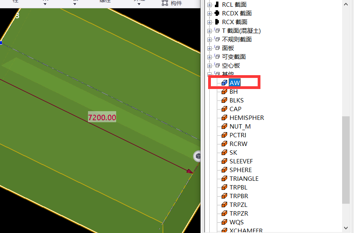Select the RCRW profile name
Image resolution: width=354 pixels, height=233 pixels.
pyautogui.click(x=238, y=144)
